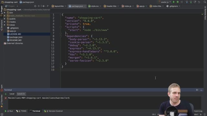207x116 pixels.
Task: Add a new terminal session with the plus icon
Action: click(5, 94)
